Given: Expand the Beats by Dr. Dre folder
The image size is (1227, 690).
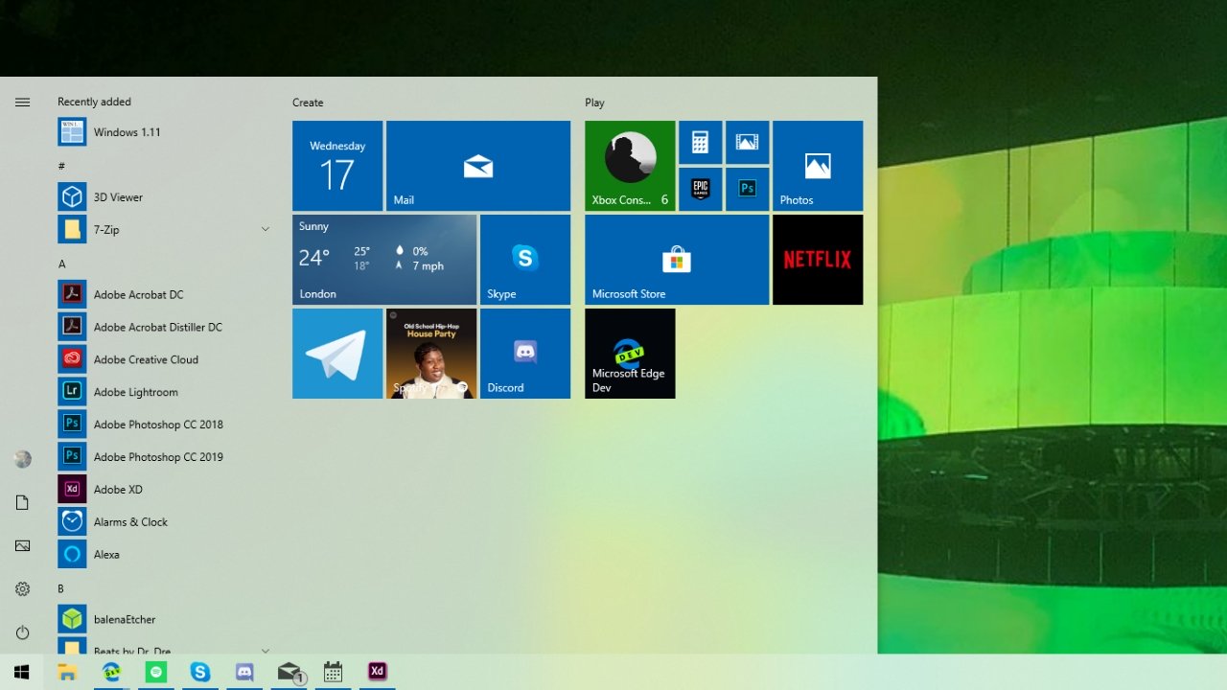Looking at the screenshot, I should point(163,647).
